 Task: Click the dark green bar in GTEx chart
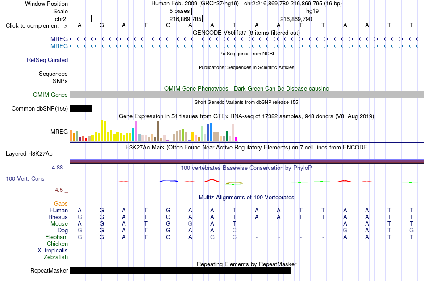(x=227, y=136)
